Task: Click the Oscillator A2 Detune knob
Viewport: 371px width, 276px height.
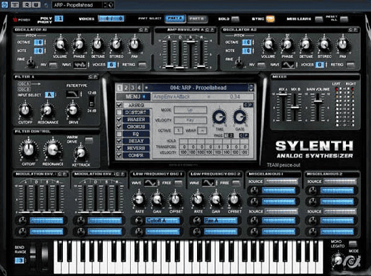Action: 306,44
